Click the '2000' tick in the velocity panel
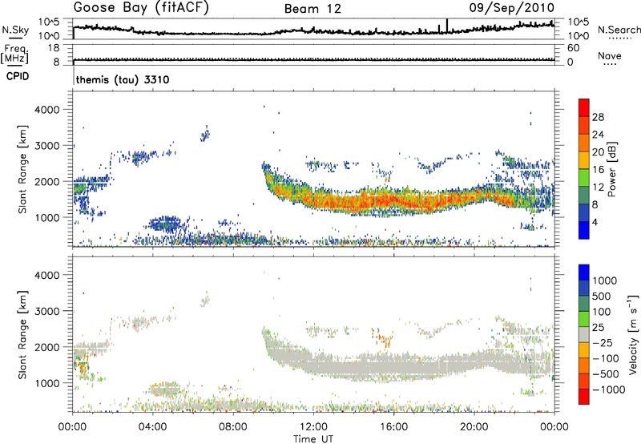The width and height of the screenshot is (641, 444). 47,347
